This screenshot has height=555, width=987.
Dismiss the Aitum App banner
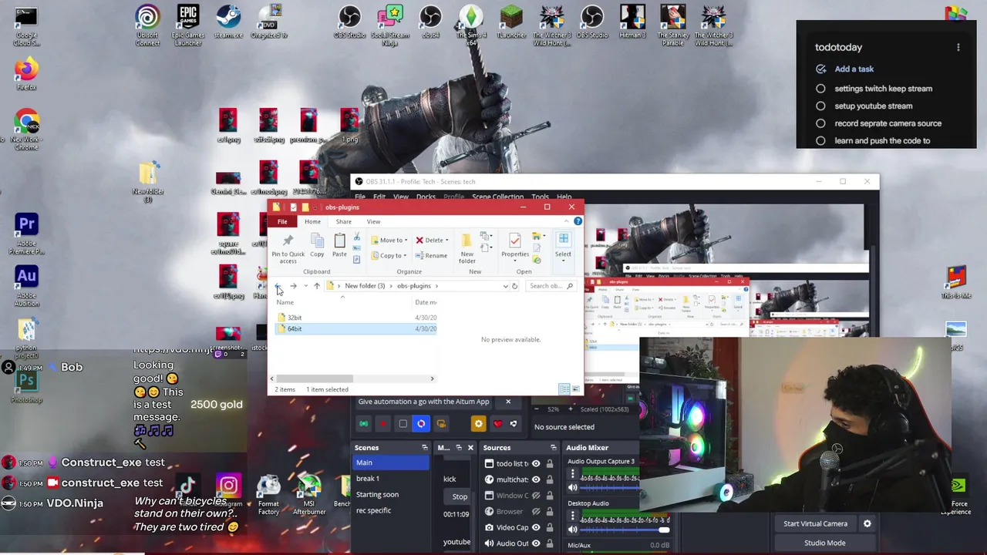[x=508, y=402]
